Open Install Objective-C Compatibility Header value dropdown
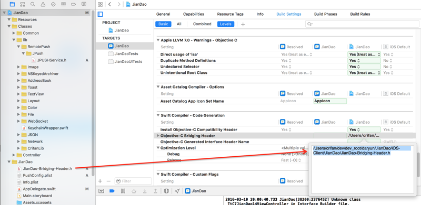This screenshot has width=421, height=205. tap(364, 130)
